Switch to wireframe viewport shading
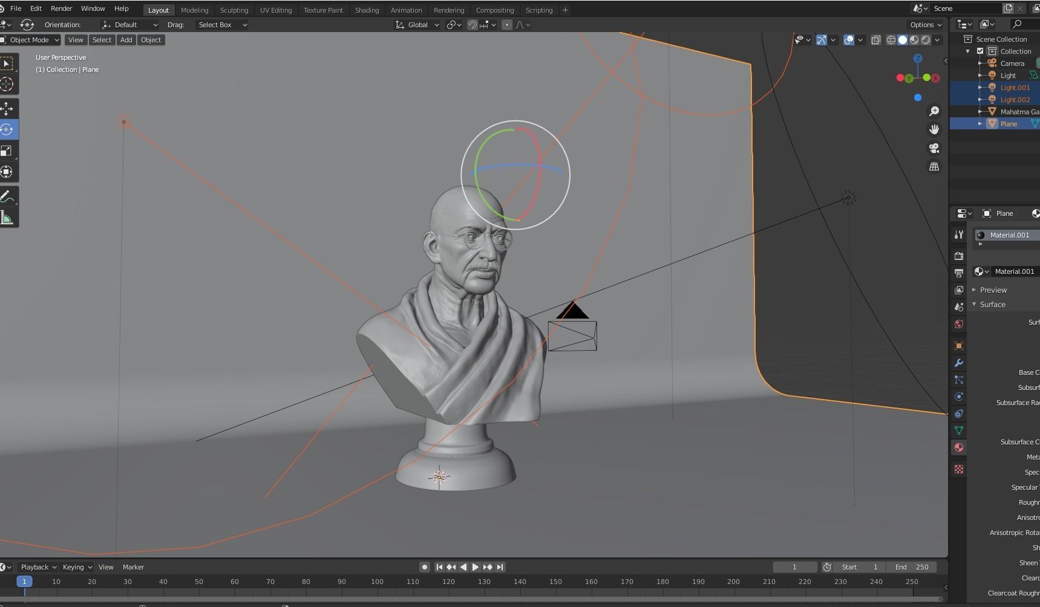Screen dimensions: 1040x607 click(891, 40)
